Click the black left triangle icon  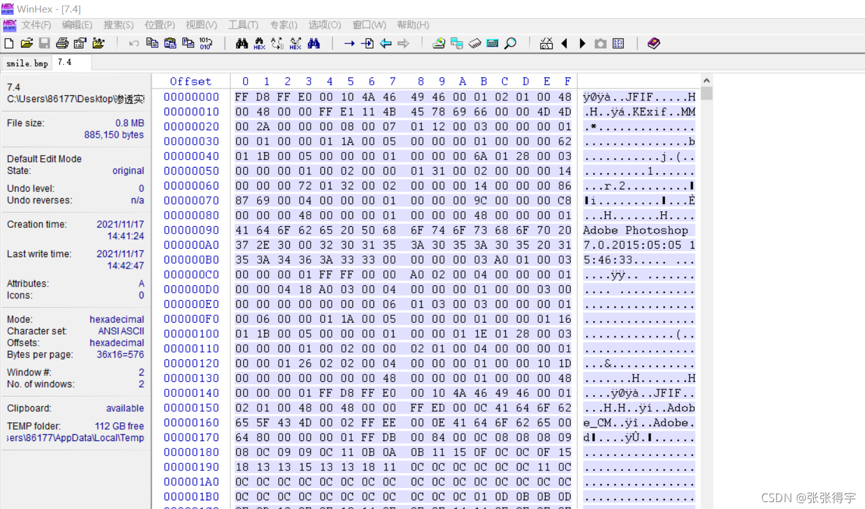pyautogui.click(x=564, y=43)
